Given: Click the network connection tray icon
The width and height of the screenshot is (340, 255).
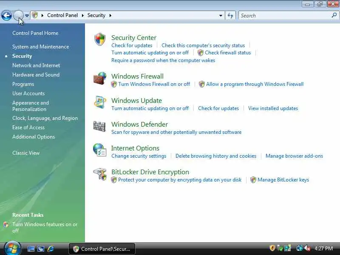Looking at the screenshot, I should (x=300, y=248).
